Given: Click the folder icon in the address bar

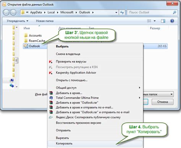Looking at the screenshot, I should click(23, 12).
